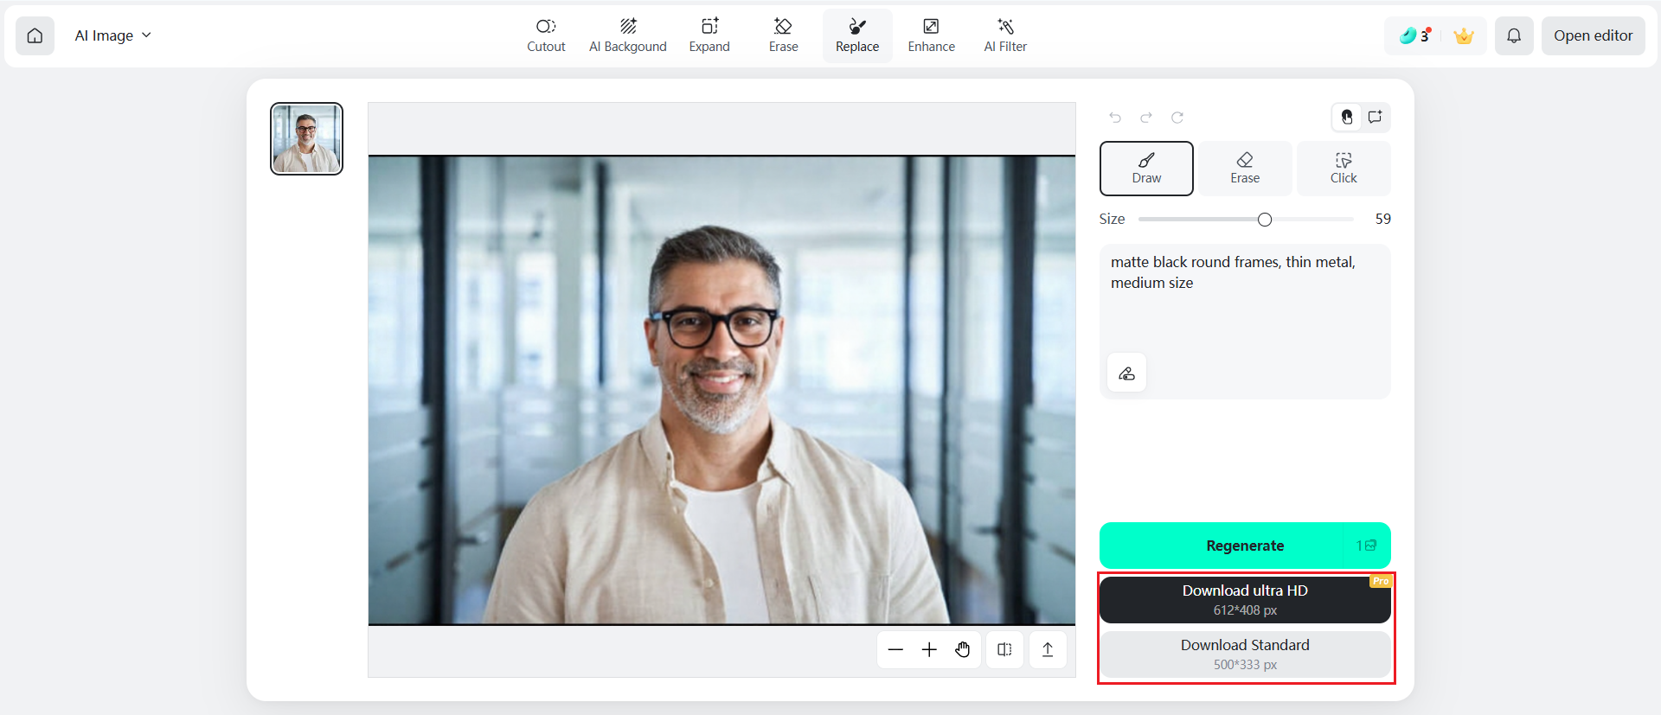Go to the home page icon
This screenshot has height=715, width=1661.
point(35,35)
